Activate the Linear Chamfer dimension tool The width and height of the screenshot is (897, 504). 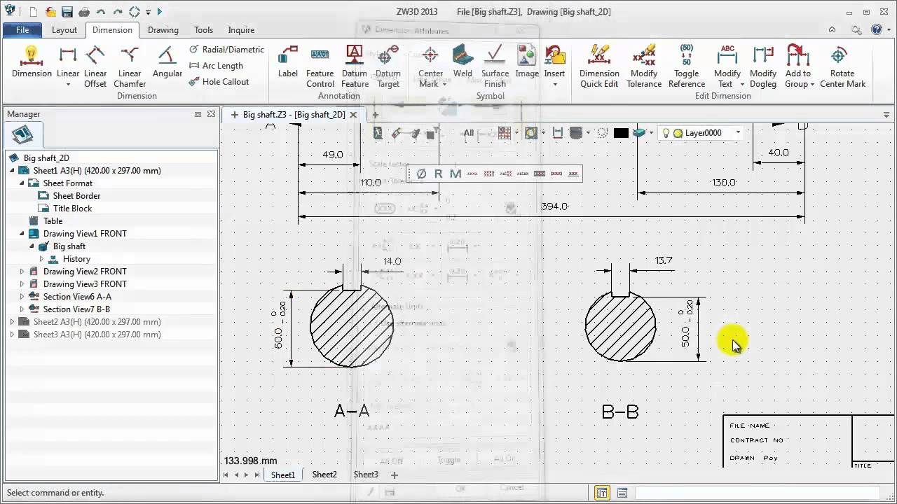[x=130, y=67]
